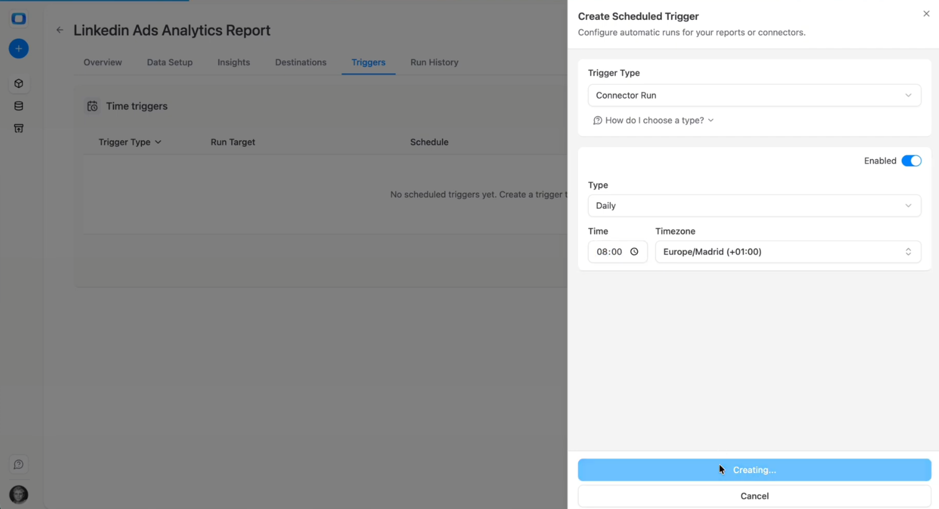Cancel the scheduled trigger creation
The width and height of the screenshot is (939, 509).
tap(754, 495)
